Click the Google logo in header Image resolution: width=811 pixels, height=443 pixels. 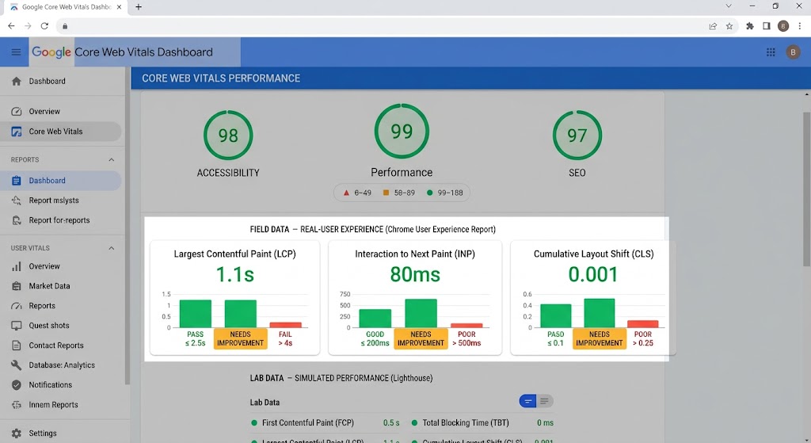click(51, 52)
